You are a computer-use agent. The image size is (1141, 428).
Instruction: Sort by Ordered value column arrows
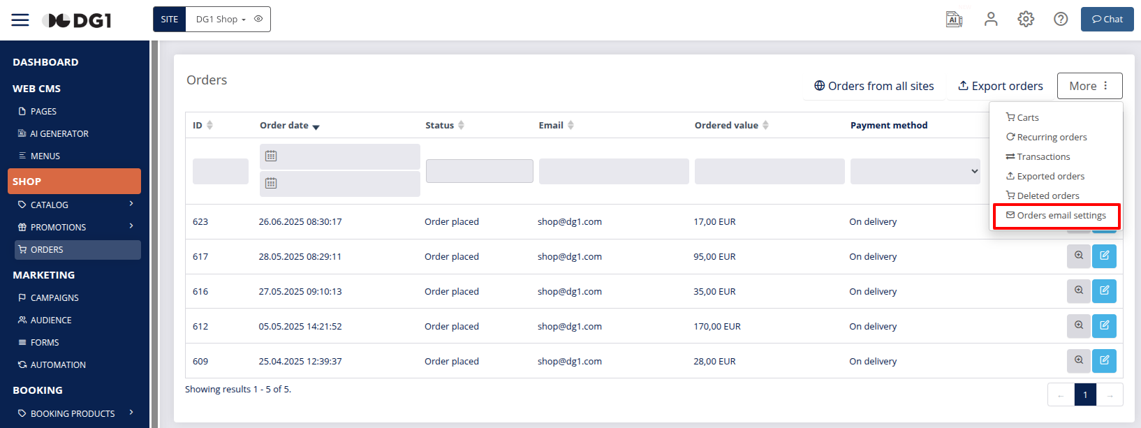click(x=765, y=125)
